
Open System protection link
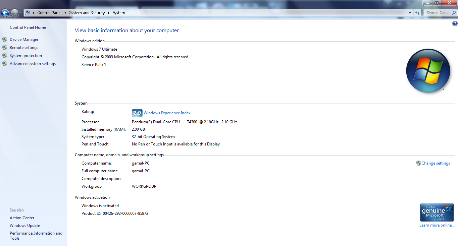click(x=26, y=56)
